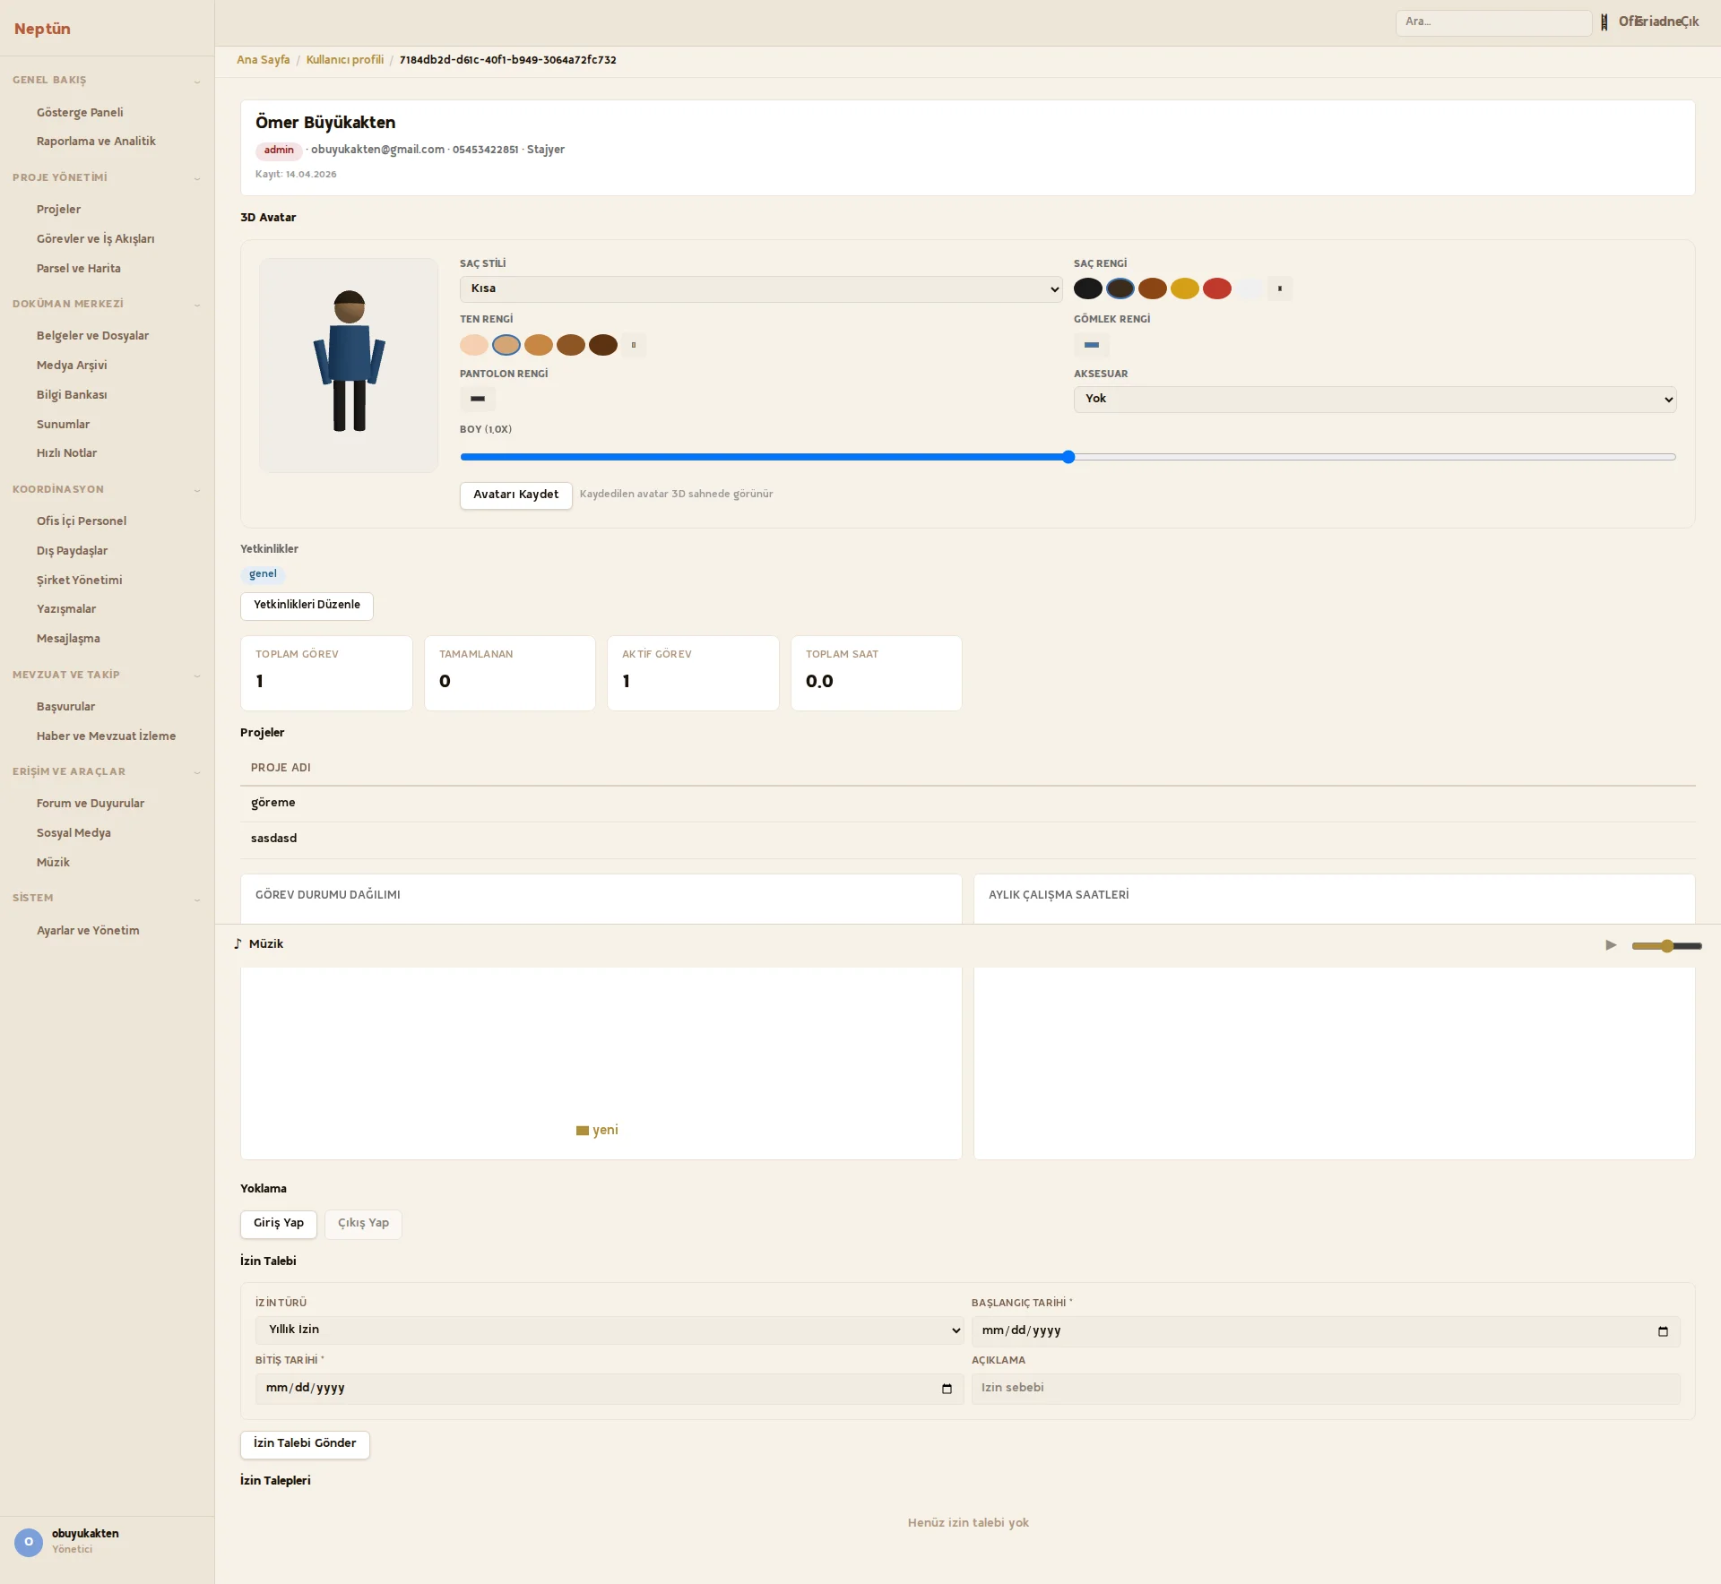1721x1584 pixels.
Task: Select the blonde hair color swatch
Action: (x=1185, y=288)
